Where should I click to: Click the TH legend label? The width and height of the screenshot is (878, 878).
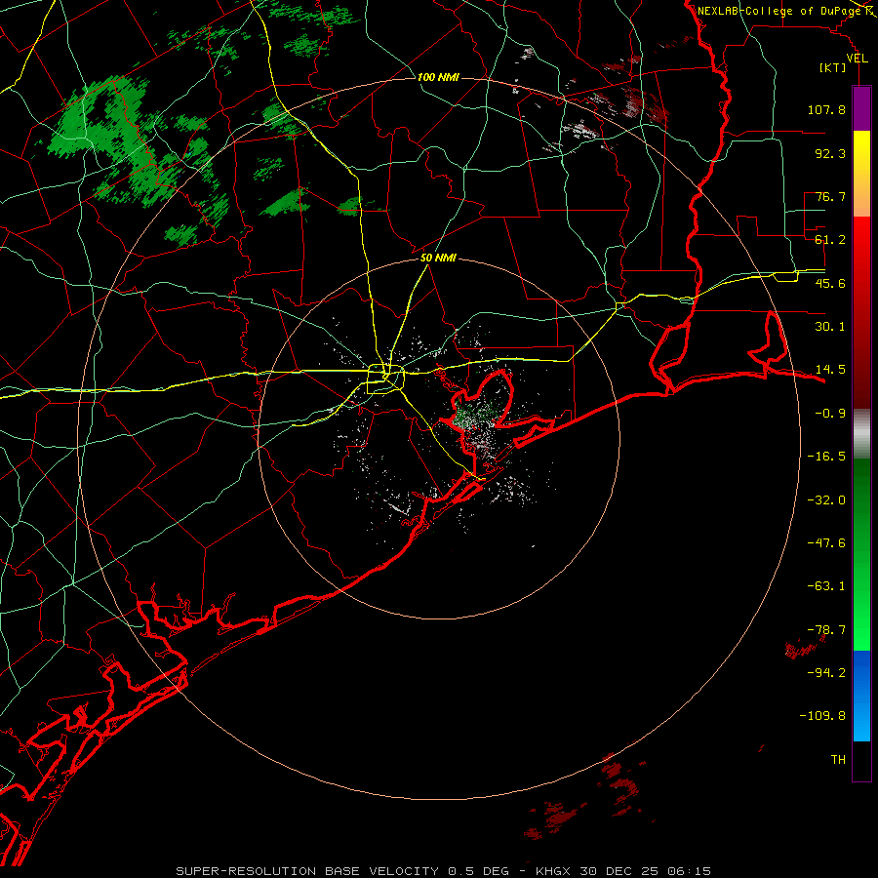[838, 760]
